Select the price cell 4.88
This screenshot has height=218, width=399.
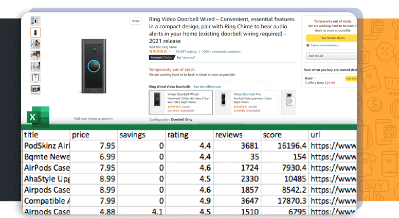pos(94,211)
